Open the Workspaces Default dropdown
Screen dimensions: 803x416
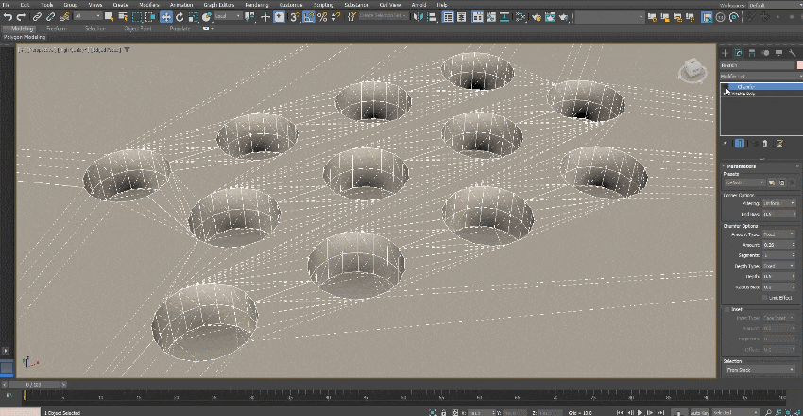(770, 5)
